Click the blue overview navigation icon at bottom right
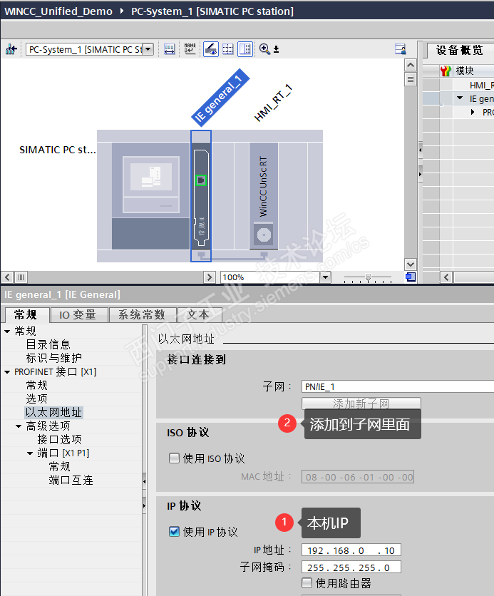494x596 pixels. pyautogui.click(x=411, y=277)
